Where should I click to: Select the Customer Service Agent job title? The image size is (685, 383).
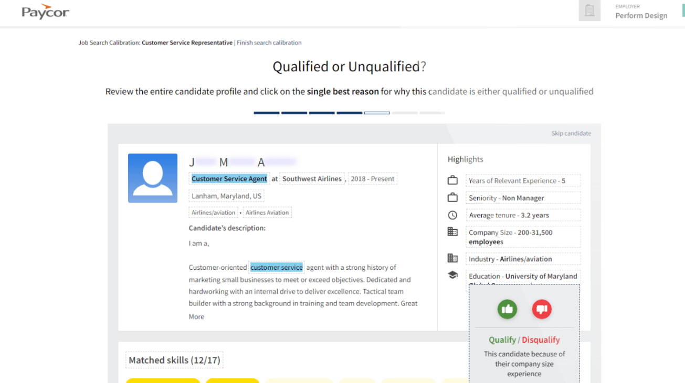[229, 179]
